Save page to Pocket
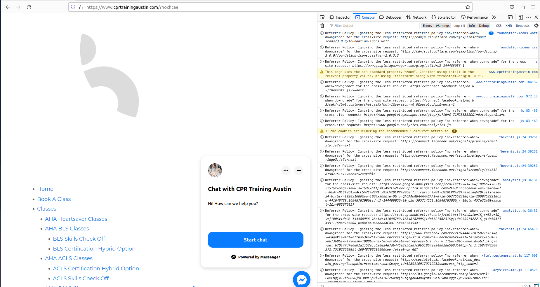The height and width of the screenshot is (287, 540). (512, 7)
